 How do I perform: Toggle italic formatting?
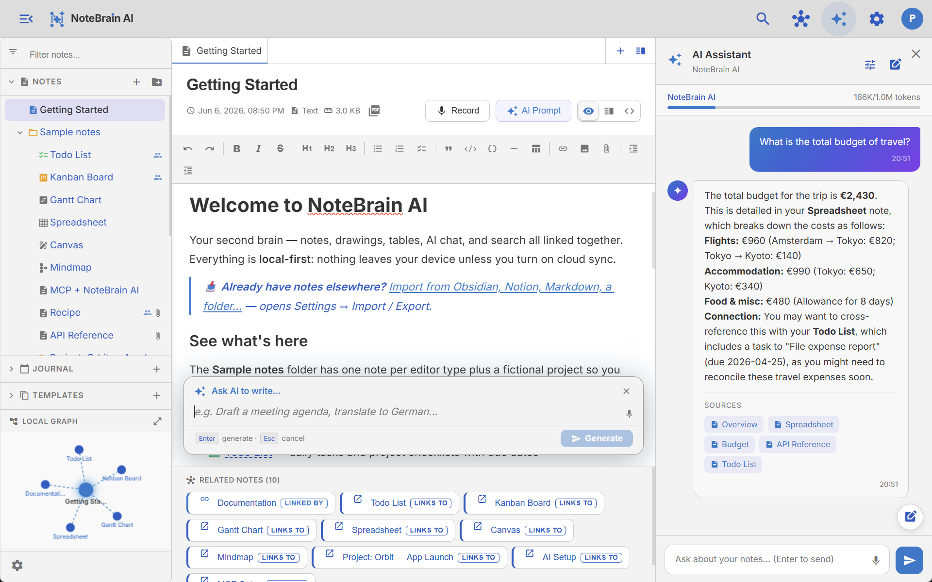258,149
